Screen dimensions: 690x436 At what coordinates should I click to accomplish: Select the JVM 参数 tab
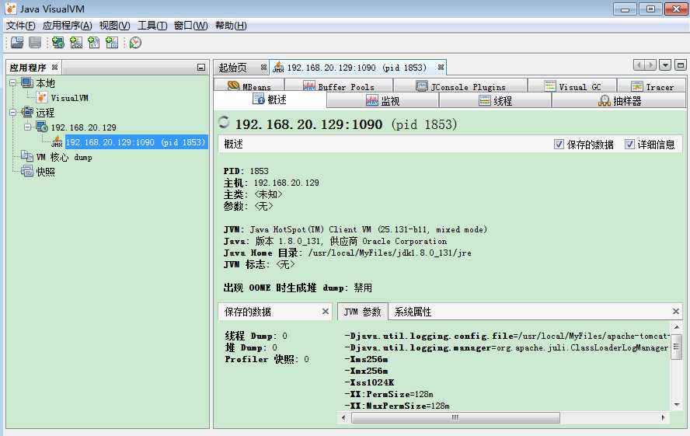pos(363,312)
